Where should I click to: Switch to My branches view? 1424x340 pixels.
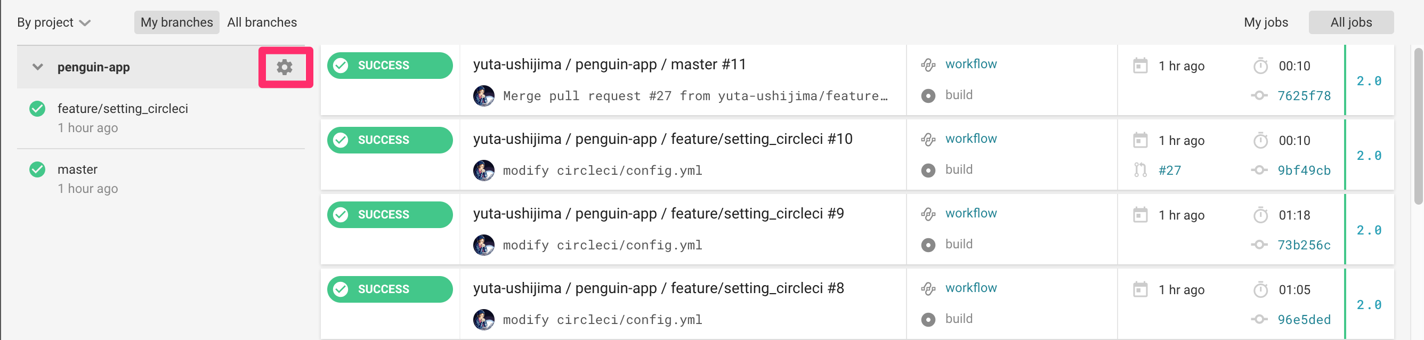click(x=176, y=22)
